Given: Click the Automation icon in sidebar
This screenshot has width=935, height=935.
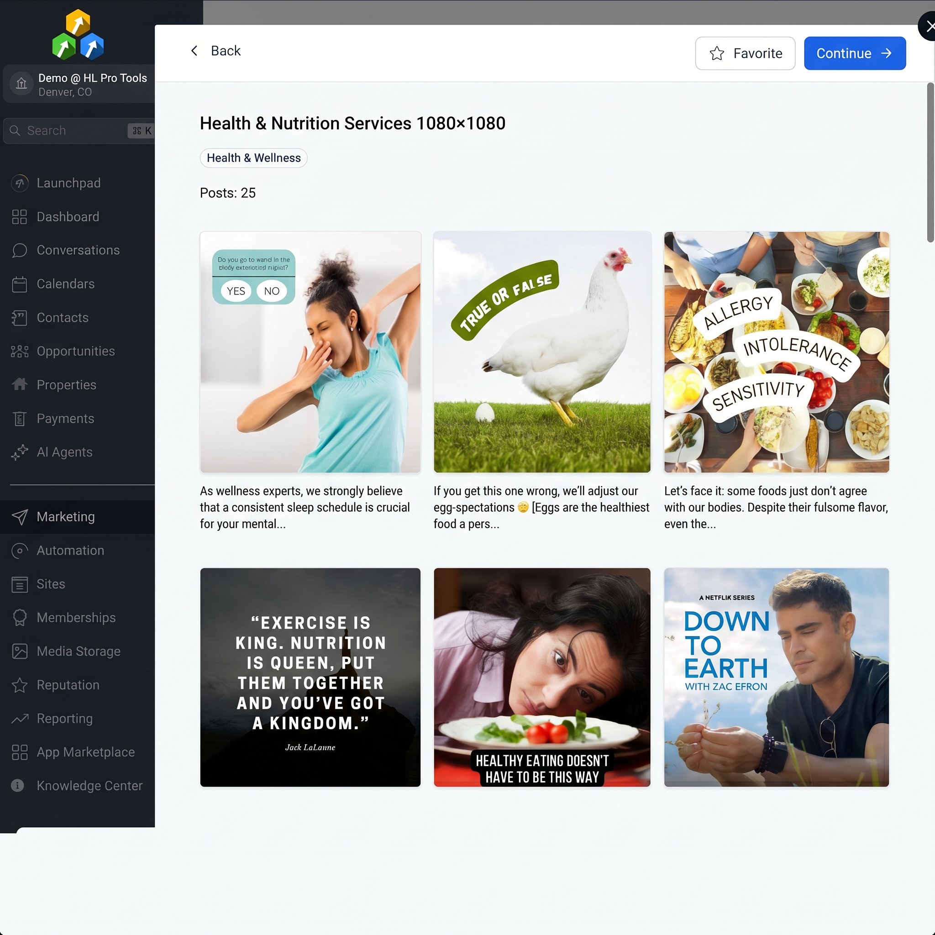Looking at the screenshot, I should (x=19, y=551).
